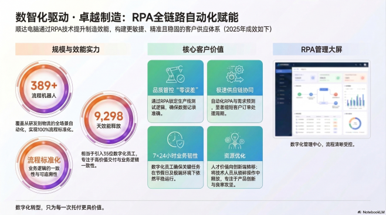Click the caption 覆盖从研发到物流的全场景自动化
This screenshot has width=386, height=215.
45,127
